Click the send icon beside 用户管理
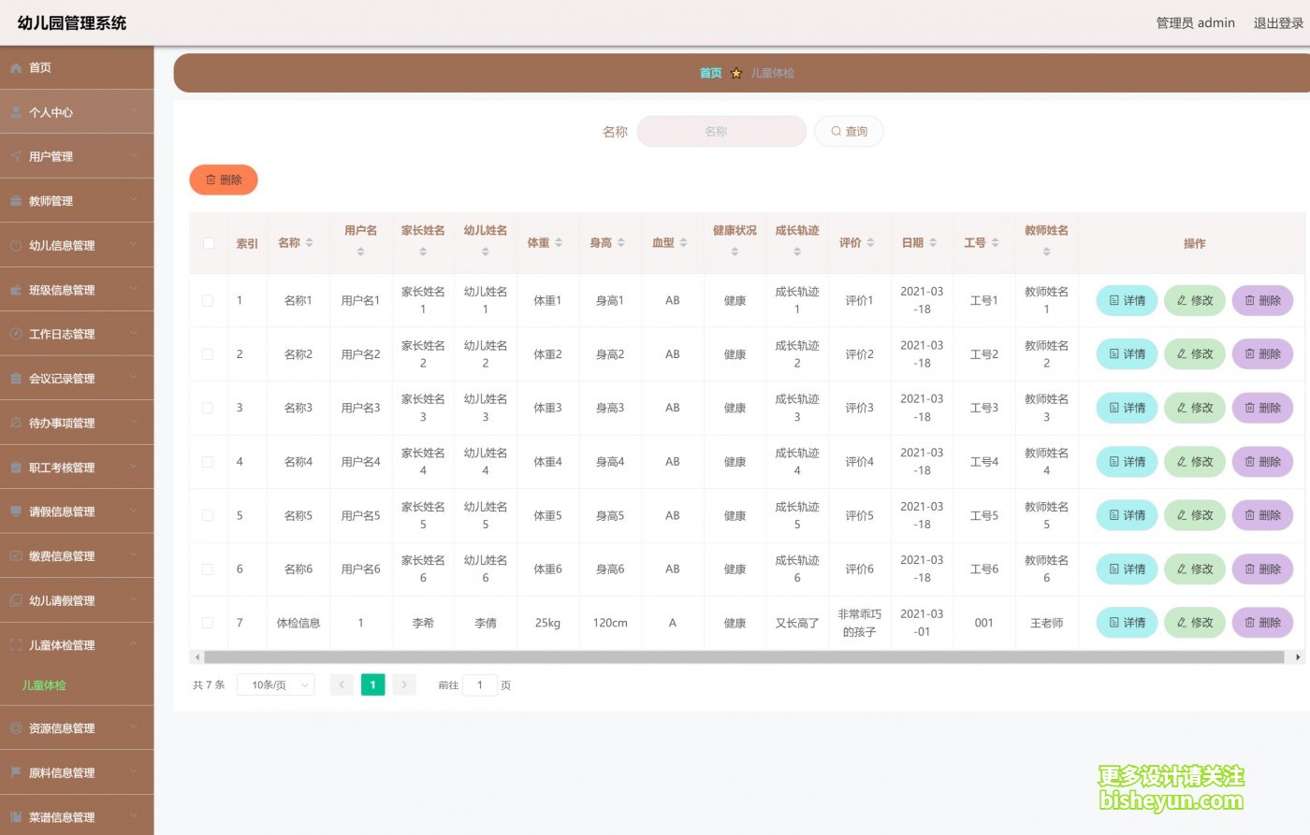Image resolution: width=1310 pixels, height=835 pixels. tap(16, 157)
